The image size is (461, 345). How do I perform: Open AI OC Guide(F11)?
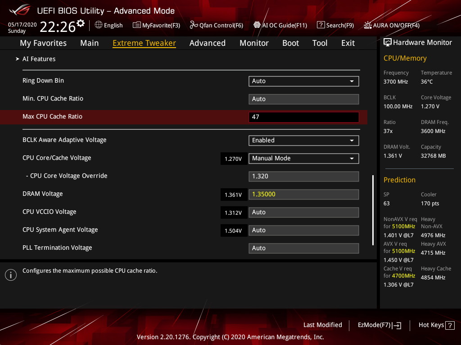click(x=280, y=25)
